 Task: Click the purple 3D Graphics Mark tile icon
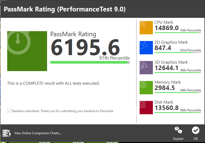146,68
